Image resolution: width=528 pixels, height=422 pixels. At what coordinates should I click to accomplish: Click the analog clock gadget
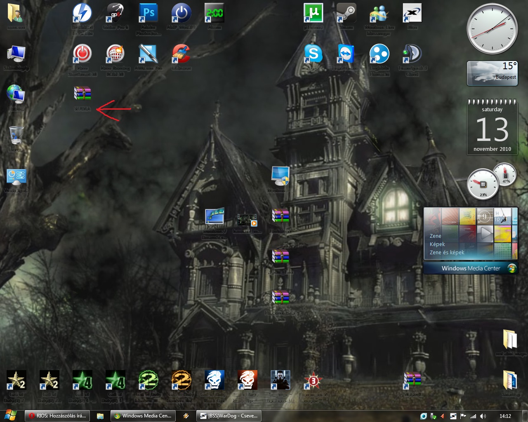492,29
